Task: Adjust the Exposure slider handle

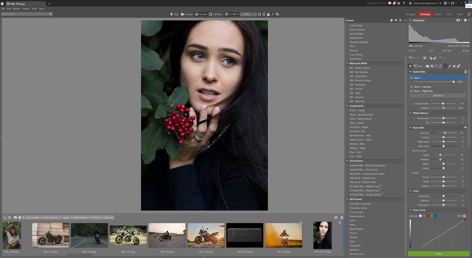Action: [445, 133]
